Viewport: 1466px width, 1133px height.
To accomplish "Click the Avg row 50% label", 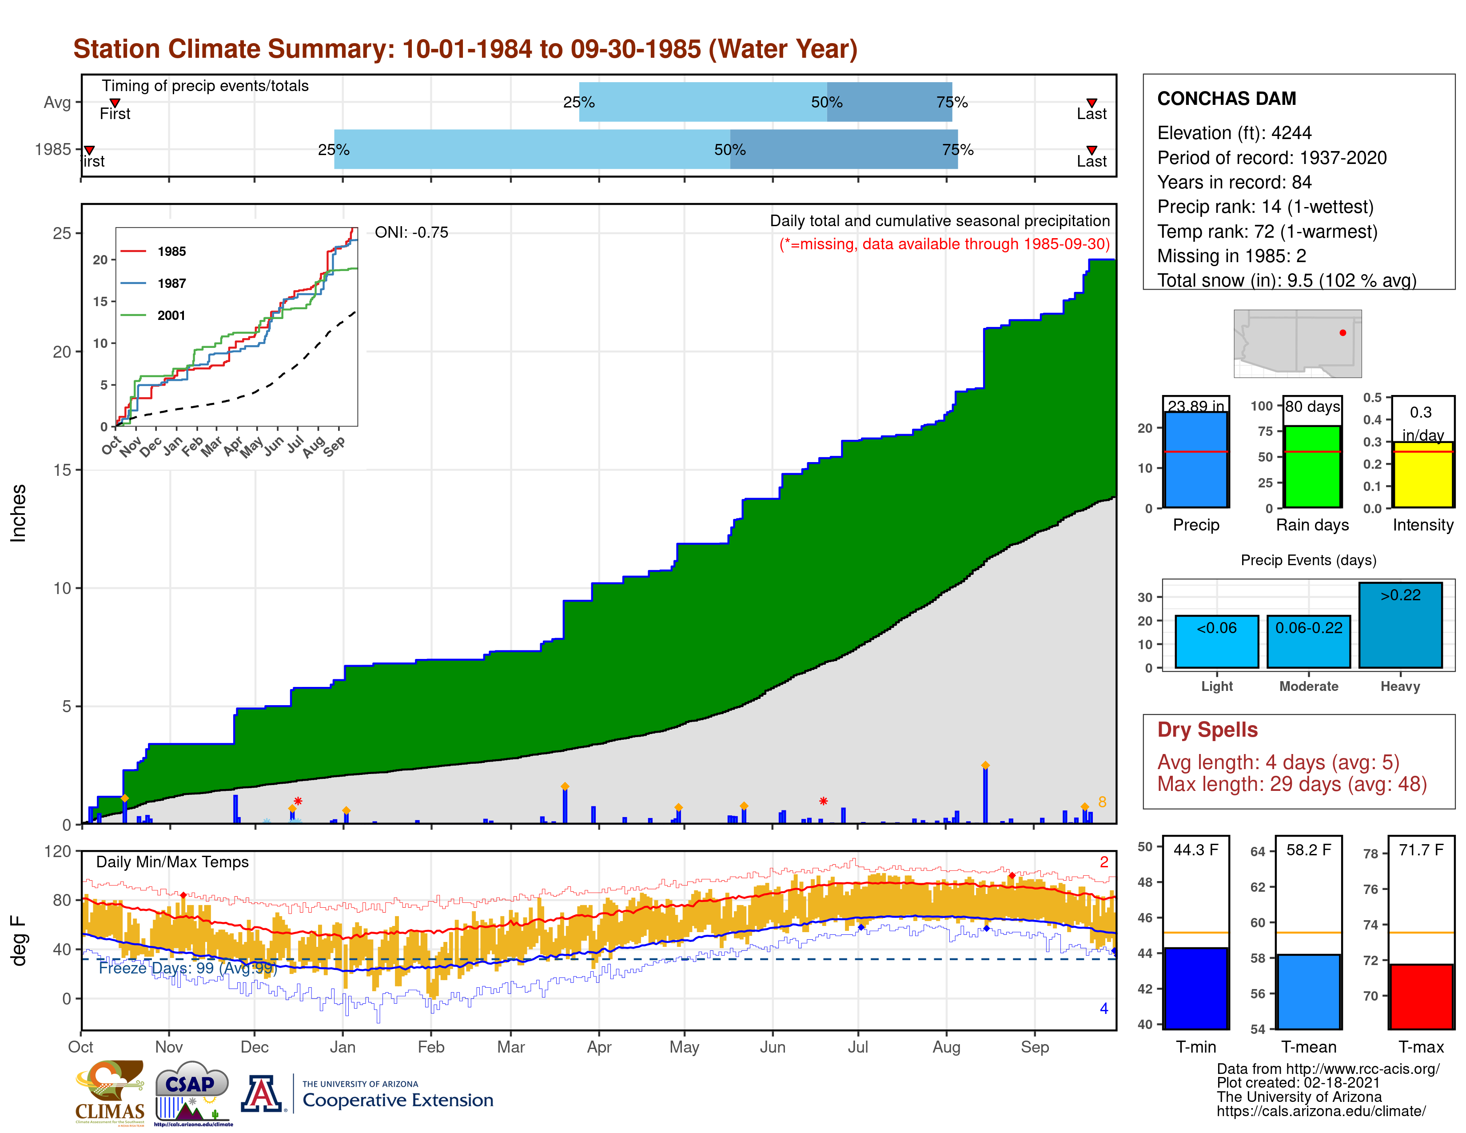I will [x=827, y=102].
